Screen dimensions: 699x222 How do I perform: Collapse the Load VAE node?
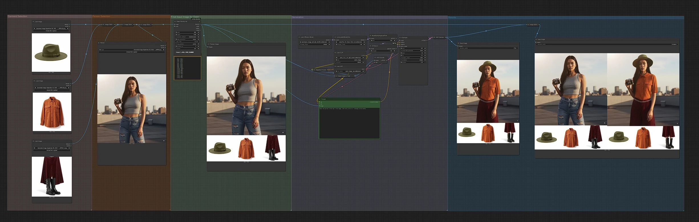click(x=335, y=66)
